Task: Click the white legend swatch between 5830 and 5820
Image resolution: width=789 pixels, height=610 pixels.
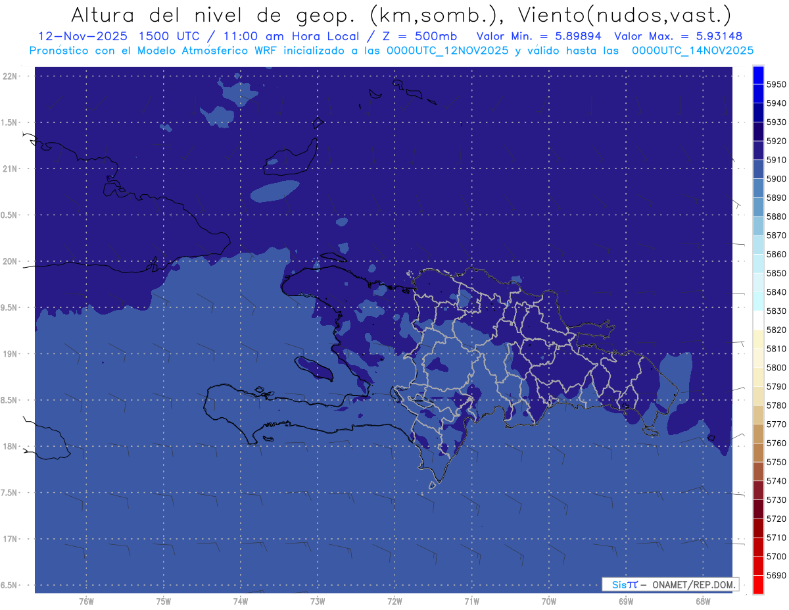Action: pos(757,320)
